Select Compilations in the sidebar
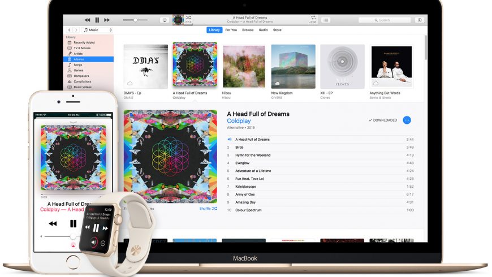This screenshot has width=492, height=277. (88, 81)
